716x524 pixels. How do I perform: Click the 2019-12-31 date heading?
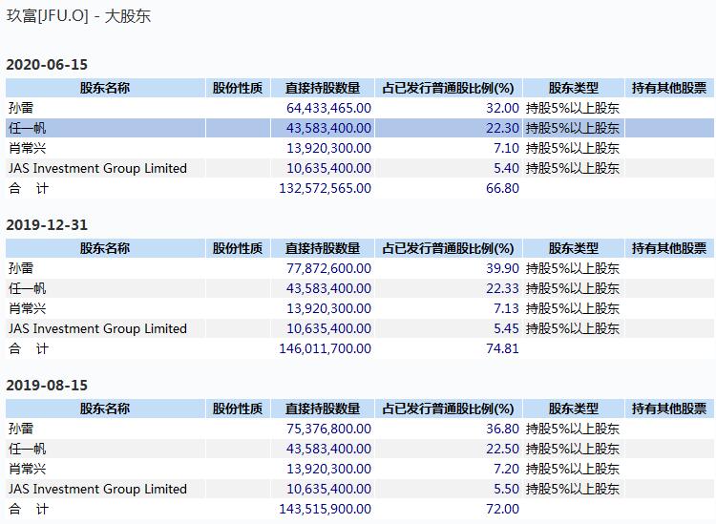[x=47, y=224]
